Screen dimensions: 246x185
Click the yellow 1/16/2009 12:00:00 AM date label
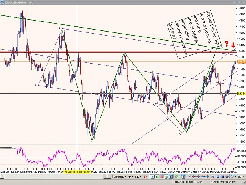(77, 172)
